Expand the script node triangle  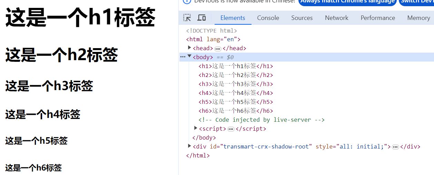point(196,128)
